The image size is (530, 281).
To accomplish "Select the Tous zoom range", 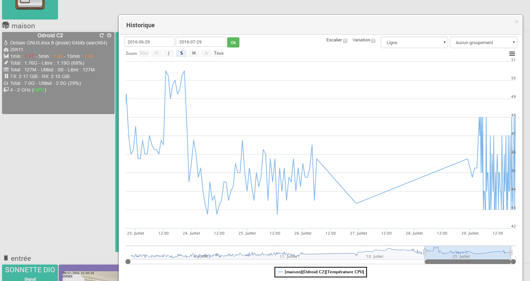I will [x=219, y=53].
